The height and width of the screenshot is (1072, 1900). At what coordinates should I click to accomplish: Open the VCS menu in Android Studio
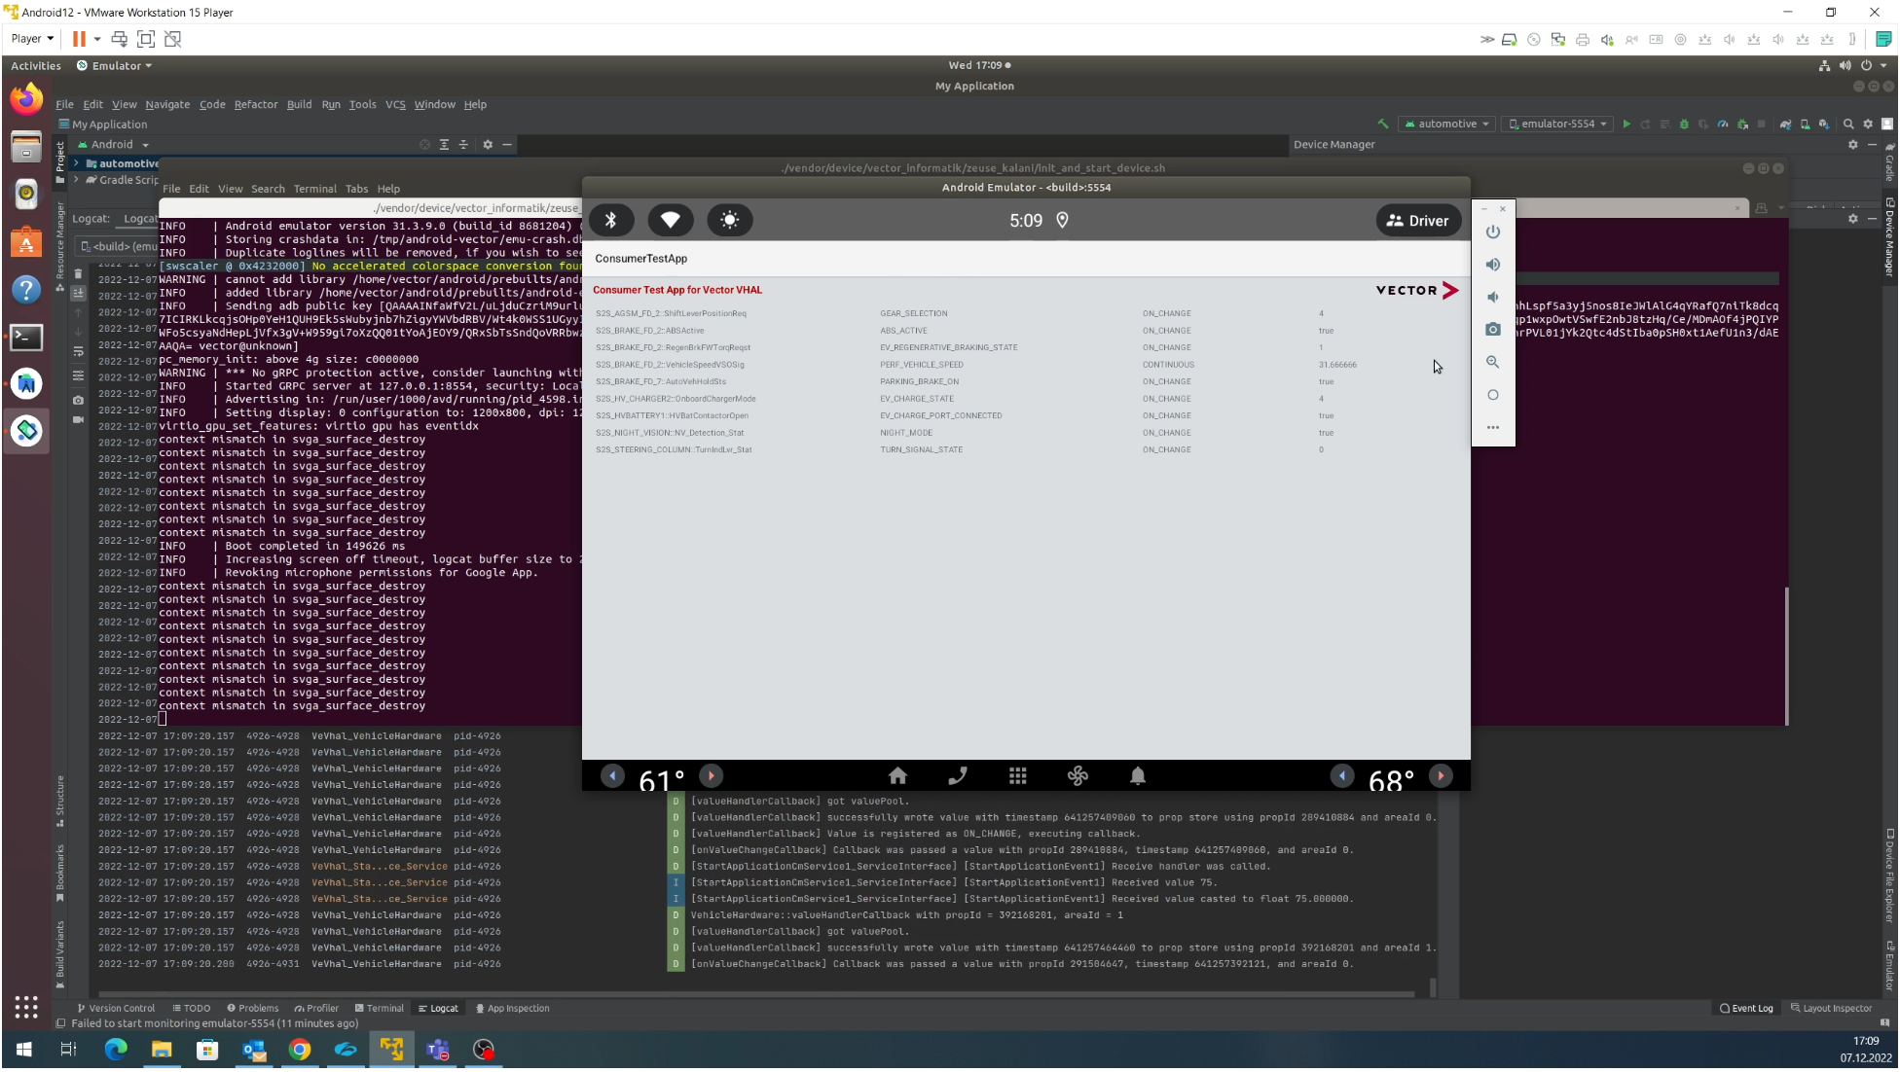(395, 104)
